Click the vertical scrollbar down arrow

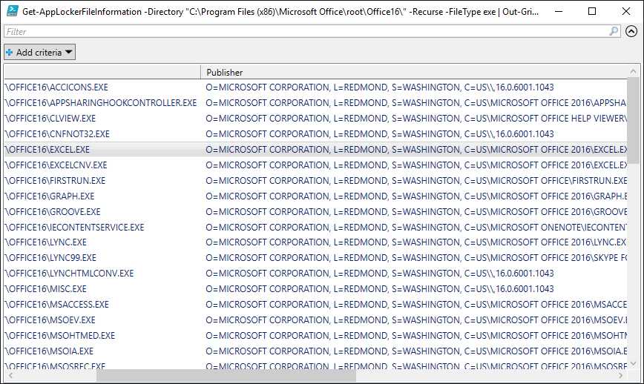click(x=633, y=363)
